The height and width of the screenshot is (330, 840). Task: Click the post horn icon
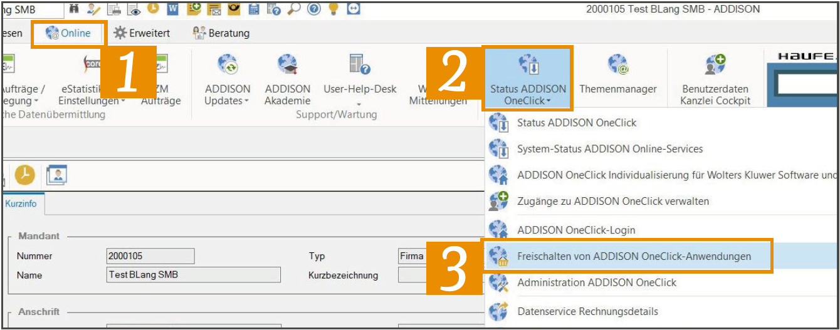(x=234, y=9)
